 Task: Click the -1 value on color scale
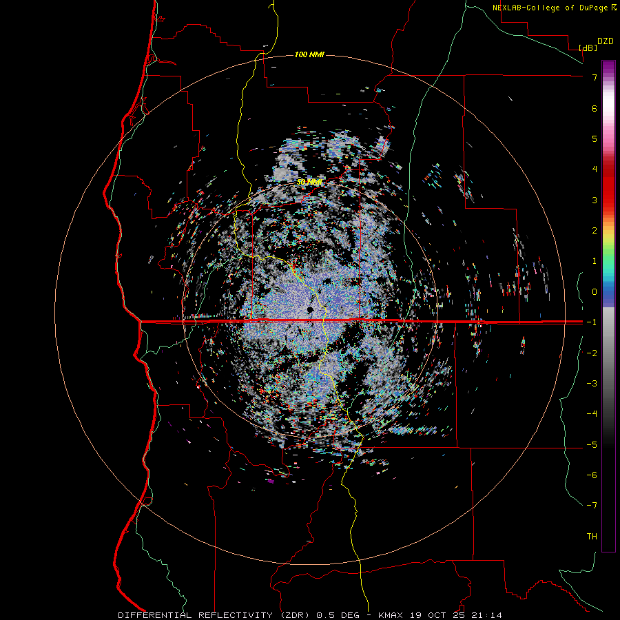pyautogui.click(x=592, y=322)
